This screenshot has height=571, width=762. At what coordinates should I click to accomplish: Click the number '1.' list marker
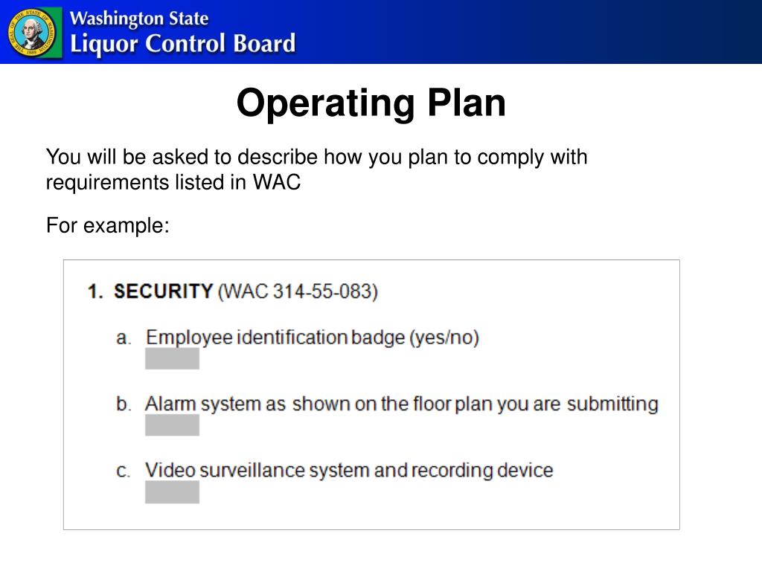(x=95, y=291)
